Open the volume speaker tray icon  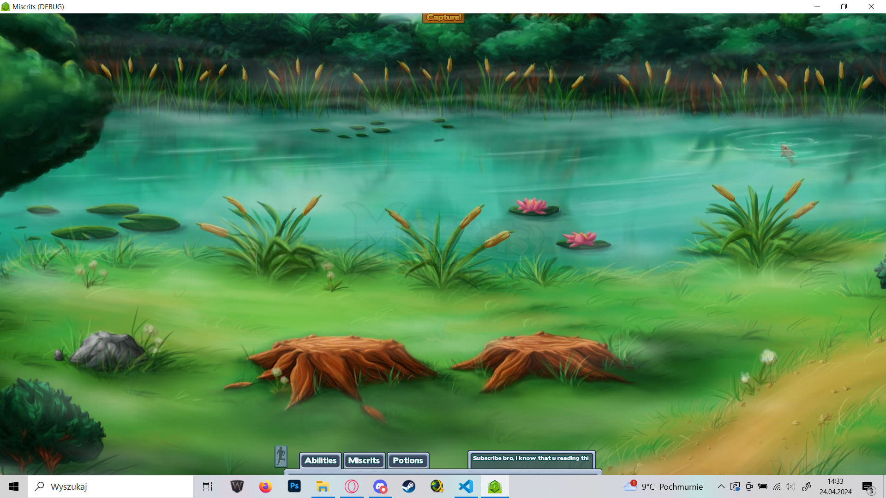coord(790,486)
